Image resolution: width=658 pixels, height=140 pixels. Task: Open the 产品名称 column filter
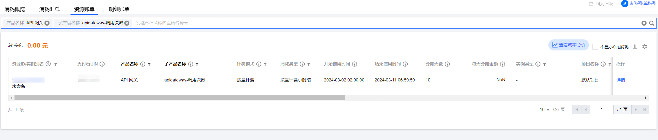pos(149,64)
